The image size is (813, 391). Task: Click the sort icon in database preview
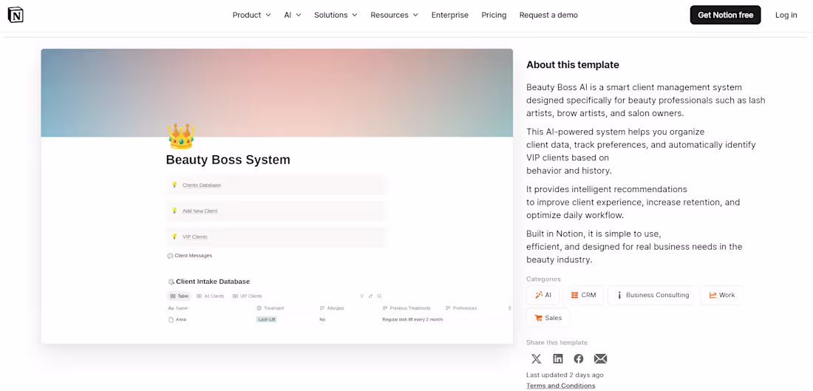tap(371, 296)
